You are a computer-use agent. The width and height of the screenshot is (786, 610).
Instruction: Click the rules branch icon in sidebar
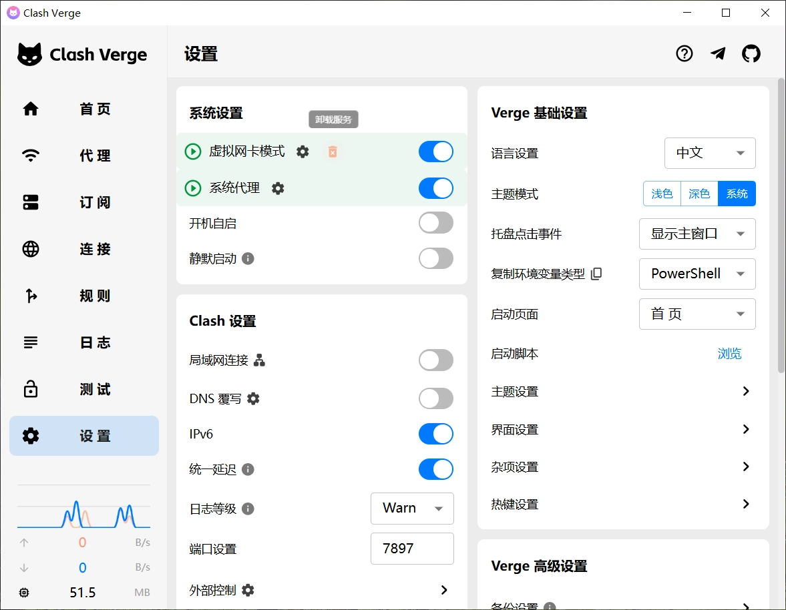31,296
